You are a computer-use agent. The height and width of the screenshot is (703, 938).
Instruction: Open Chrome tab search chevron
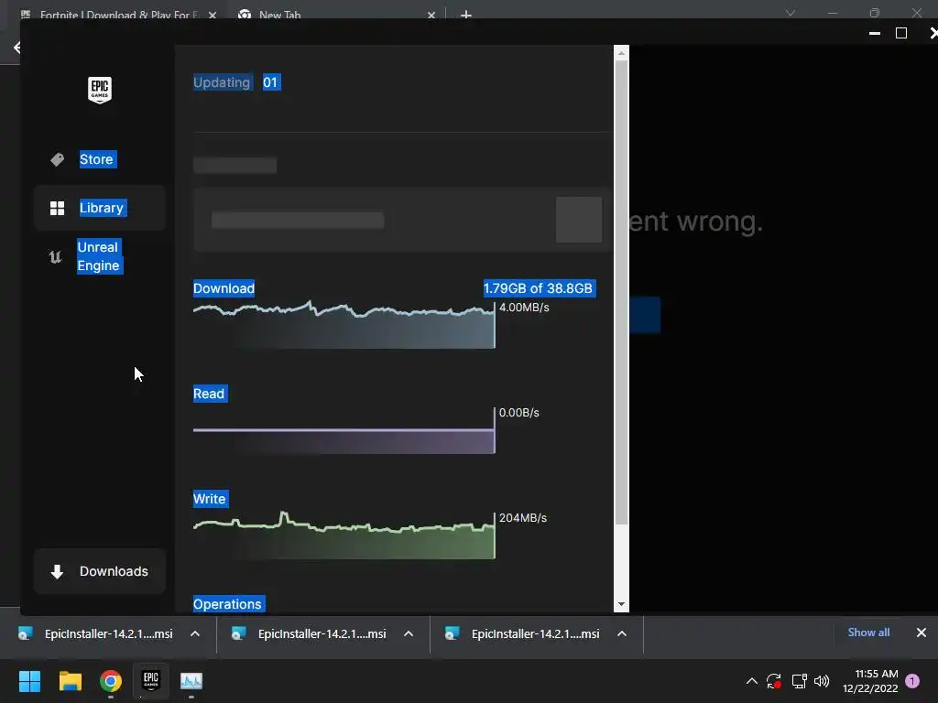click(791, 13)
